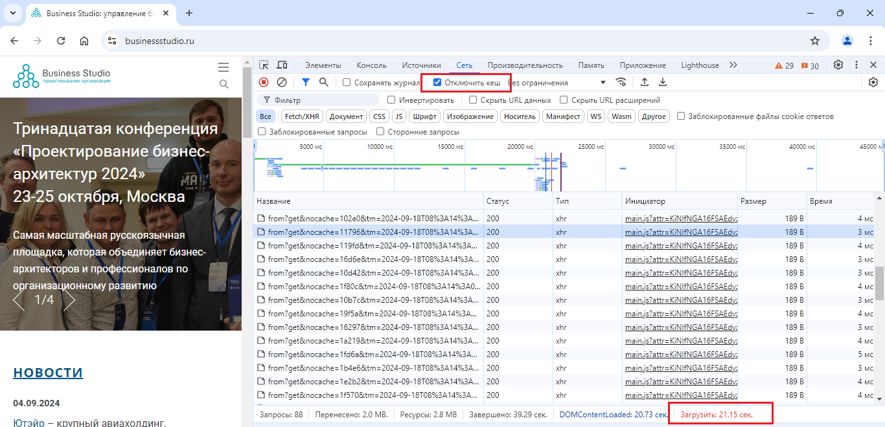
Task: Open DevTools main settings gear
Action: pyautogui.click(x=838, y=65)
